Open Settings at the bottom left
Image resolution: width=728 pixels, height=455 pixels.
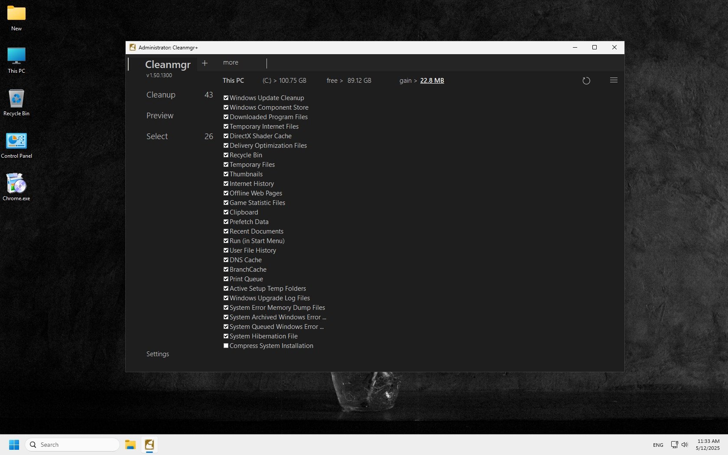[x=158, y=354]
